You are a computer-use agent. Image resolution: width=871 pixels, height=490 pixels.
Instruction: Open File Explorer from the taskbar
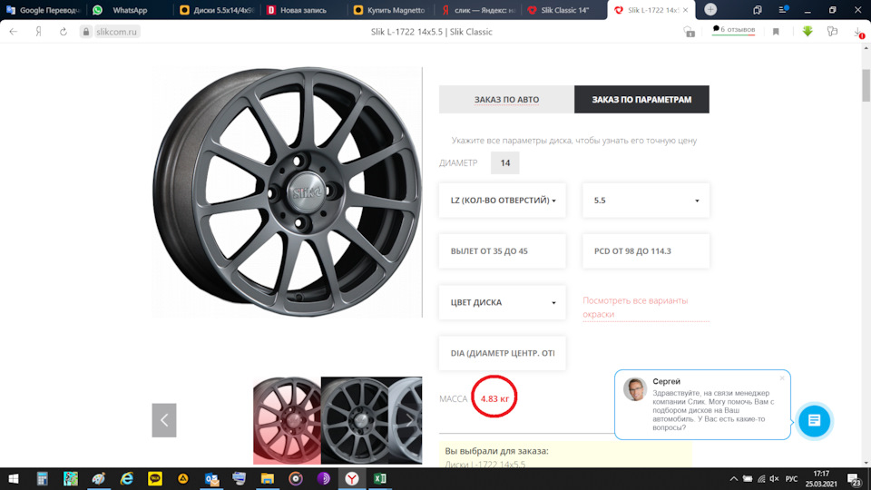point(267,478)
